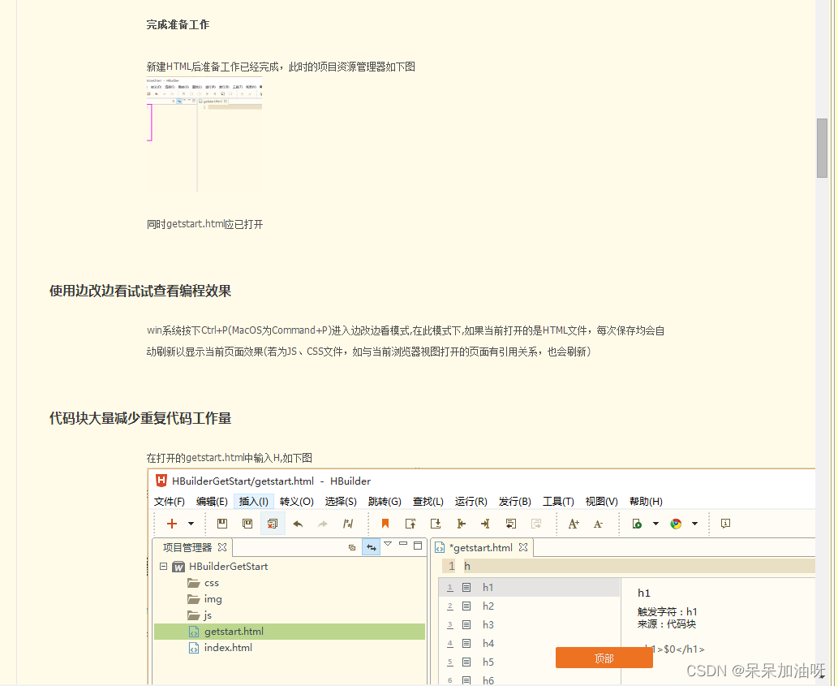The height and width of the screenshot is (686, 838).
Task: Toggle Link with Editor in the project manager
Action: pos(370,547)
